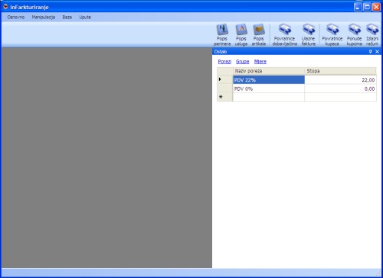The height and width of the screenshot is (278, 383).
Task: Follow the Porezi link
Action: (224, 62)
